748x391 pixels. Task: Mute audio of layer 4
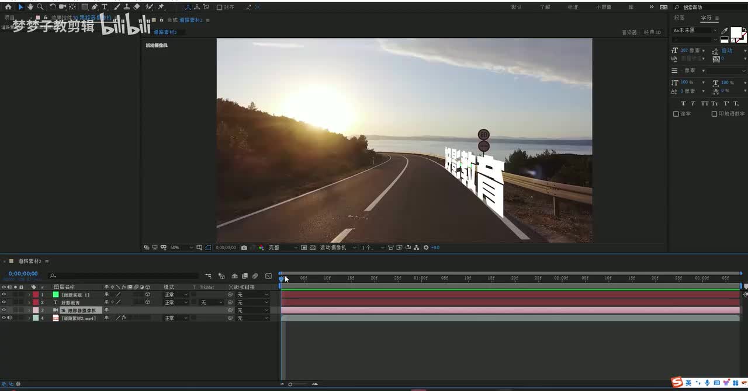coord(9,318)
